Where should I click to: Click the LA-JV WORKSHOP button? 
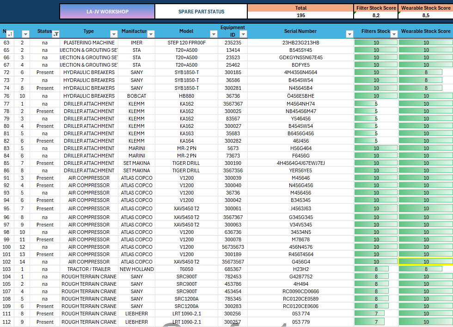click(107, 12)
